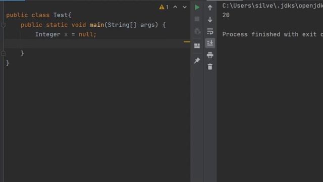Screen dimensions: 323x182
Task: Toggle soft-wrap in console output
Action: coord(210,31)
